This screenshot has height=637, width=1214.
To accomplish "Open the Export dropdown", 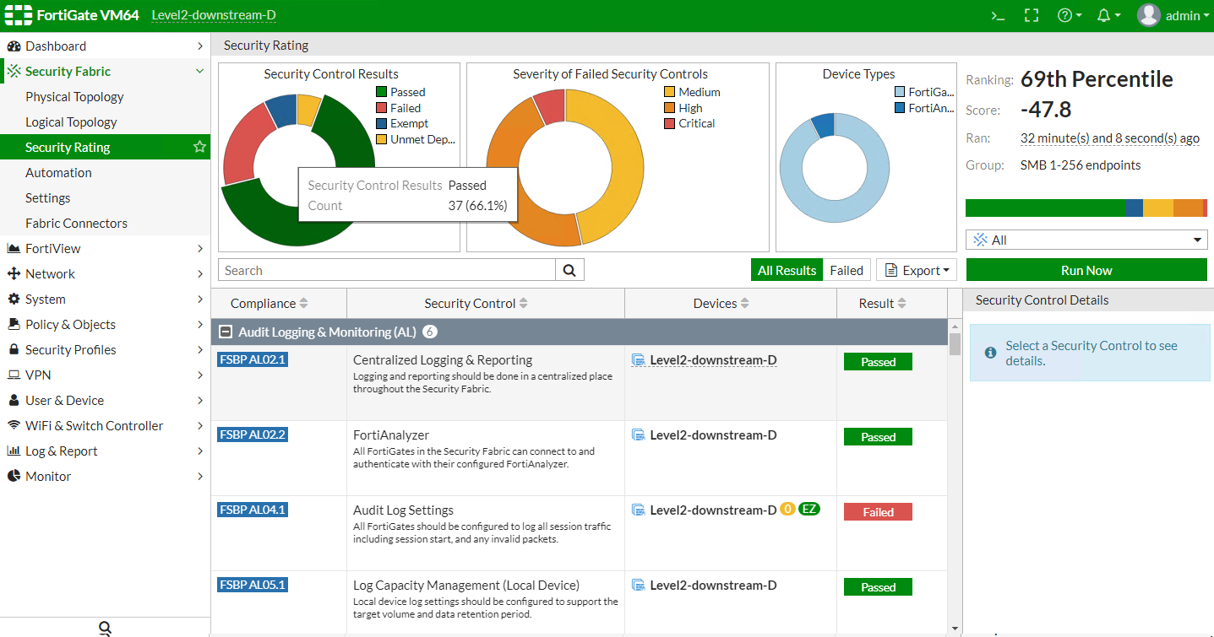I will [x=917, y=270].
